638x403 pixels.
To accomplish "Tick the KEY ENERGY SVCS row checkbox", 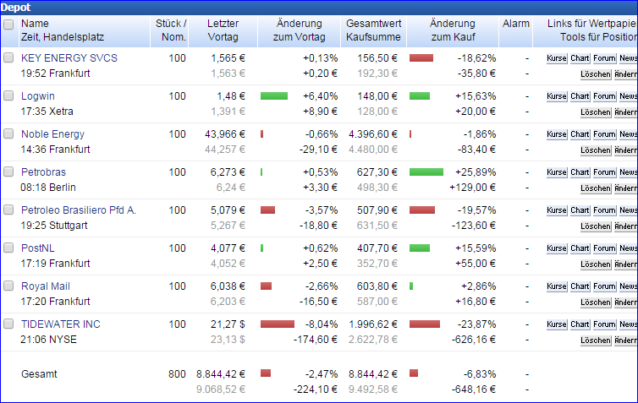I will click(x=8, y=58).
